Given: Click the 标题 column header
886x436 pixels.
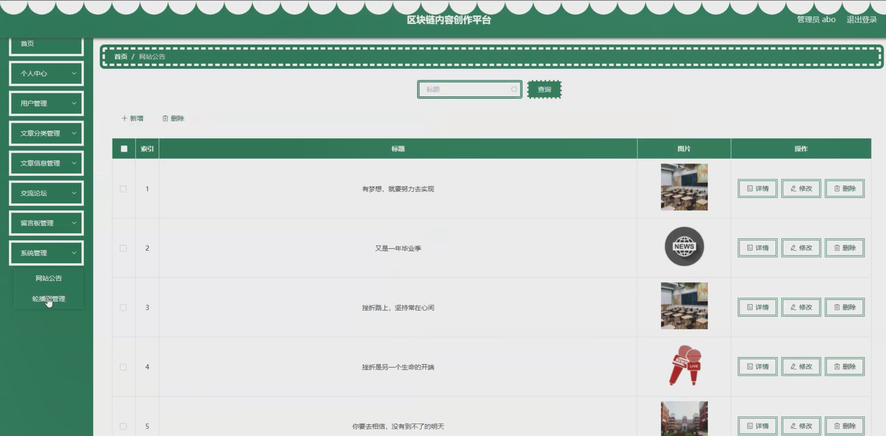Looking at the screenshot, I should click(x=398, y=149).
